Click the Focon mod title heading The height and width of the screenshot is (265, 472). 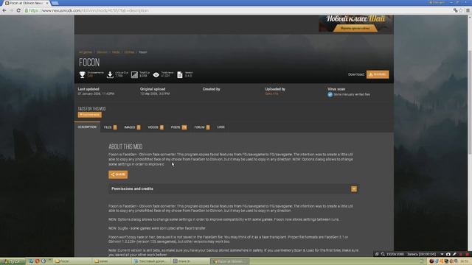pos(89,63)
